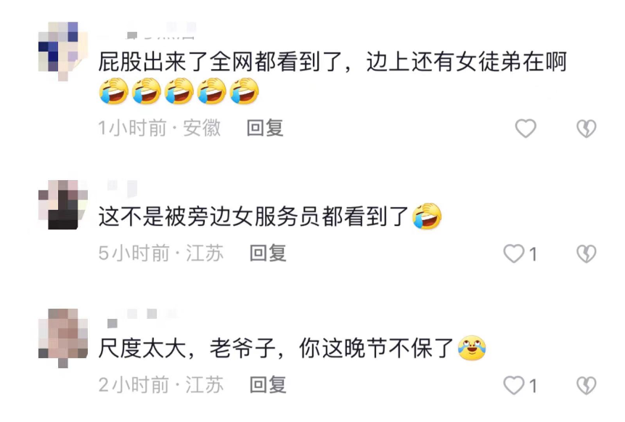This screenshot has width=625, height=422.
Task: Like the 5-hours-ago Jiangsu comment
Action: pos(514,253)
